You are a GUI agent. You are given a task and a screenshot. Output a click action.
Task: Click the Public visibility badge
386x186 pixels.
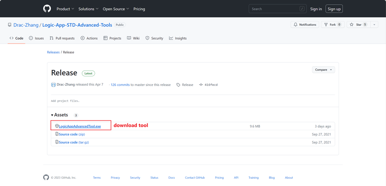click(x=120, y=25)
